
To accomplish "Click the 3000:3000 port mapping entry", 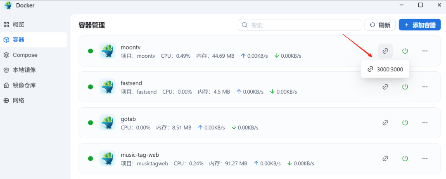I will (385, 69).
